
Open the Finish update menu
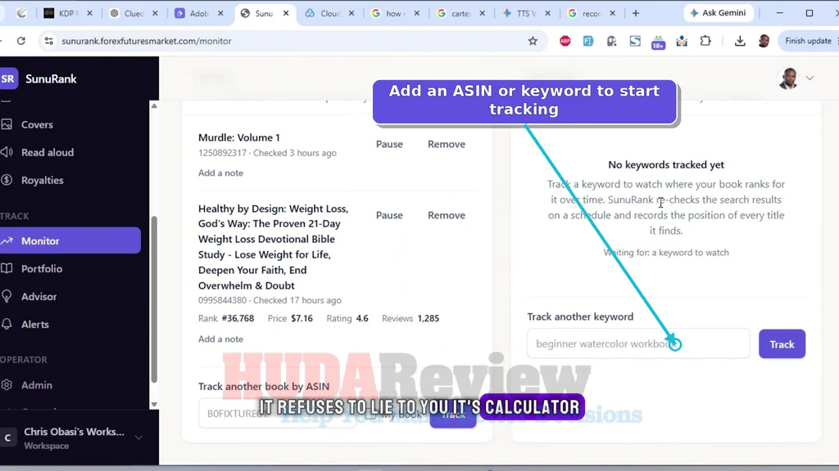coord(809,41)
